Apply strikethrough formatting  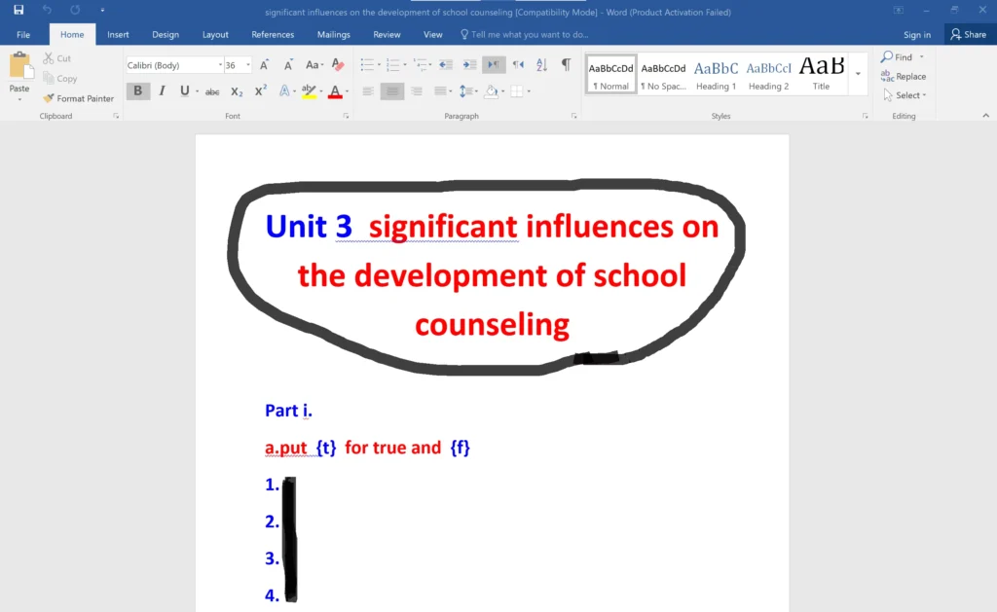click(211, 91)
